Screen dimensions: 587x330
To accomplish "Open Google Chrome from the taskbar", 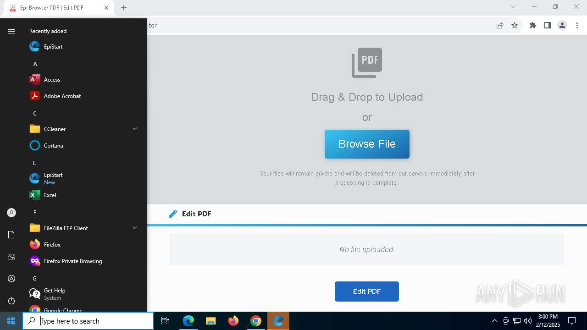I will click(x=256, y=321).
